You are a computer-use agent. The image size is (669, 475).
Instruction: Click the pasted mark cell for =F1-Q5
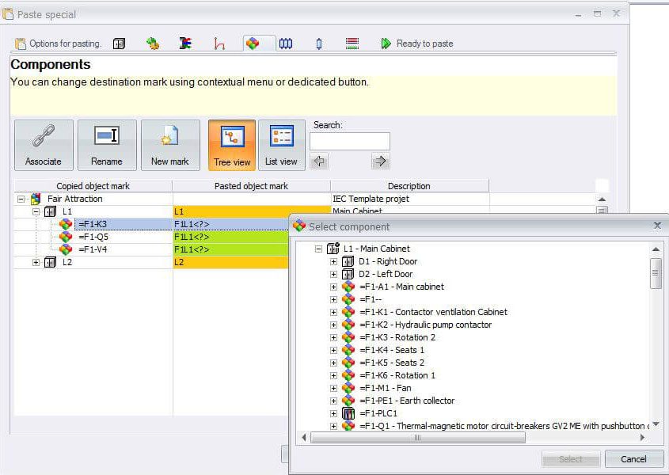click(231, 237)
